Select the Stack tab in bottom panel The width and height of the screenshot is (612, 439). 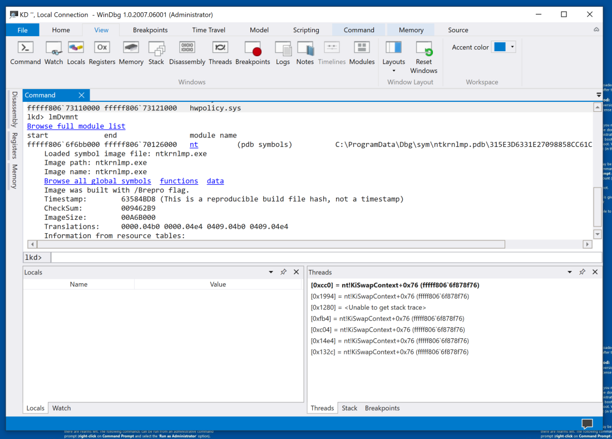pos(349,408)
